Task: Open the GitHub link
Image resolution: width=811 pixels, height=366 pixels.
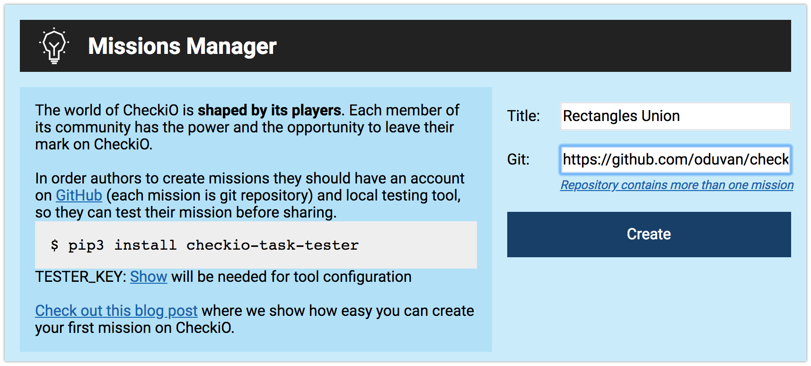Action: (79, 195)
